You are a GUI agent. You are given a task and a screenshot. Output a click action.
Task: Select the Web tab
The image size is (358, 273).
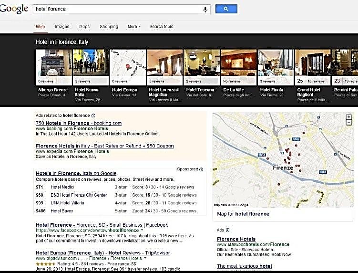point(40,27)
